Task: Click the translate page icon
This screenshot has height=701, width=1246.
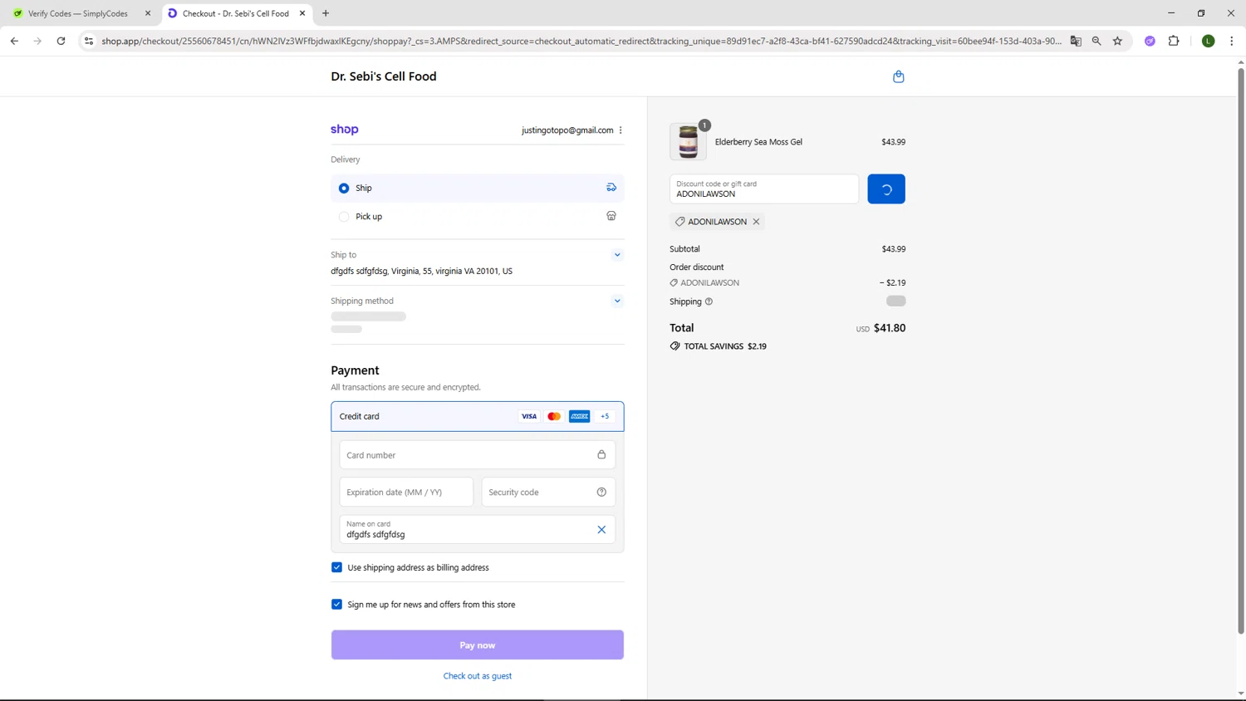Action: point(1076,41)
